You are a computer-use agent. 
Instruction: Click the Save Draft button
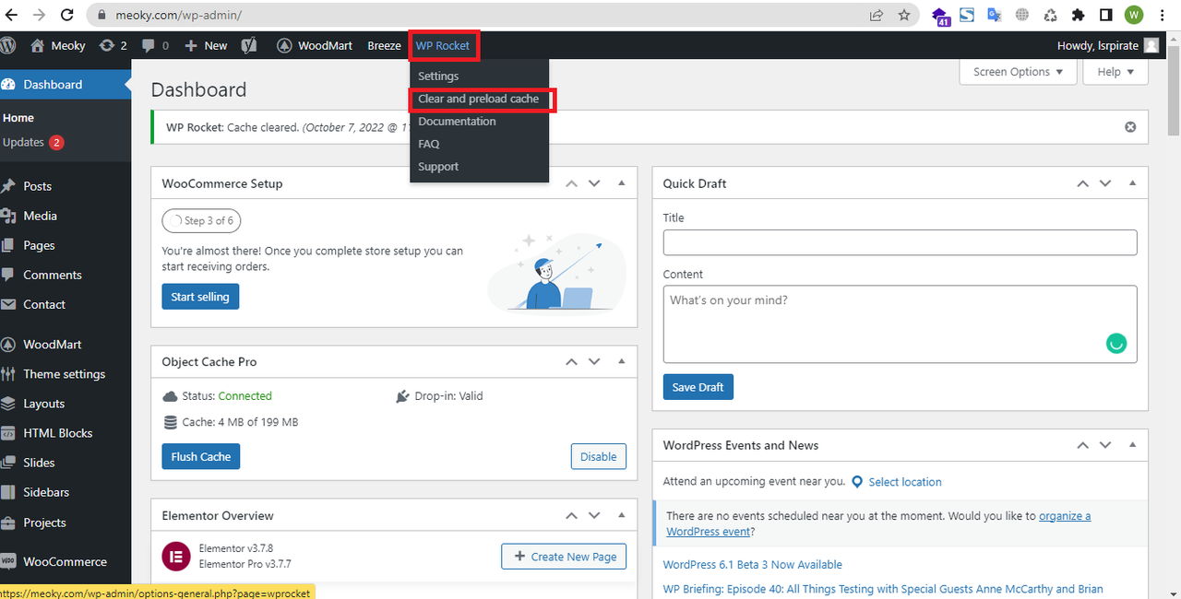click(698, 387)
